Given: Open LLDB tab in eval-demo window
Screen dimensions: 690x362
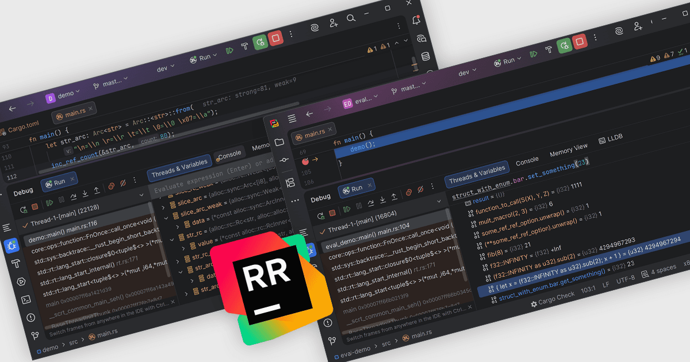Looking at the screenshot, I should click(x=610, y=138).
